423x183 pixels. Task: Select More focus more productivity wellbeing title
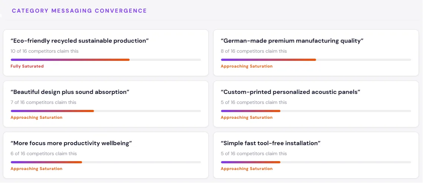click(x=71, y=143)
